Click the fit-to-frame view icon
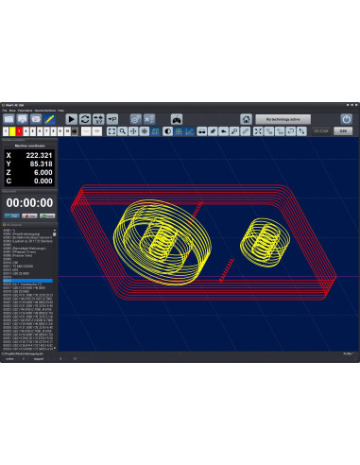 [x=111, y=131]
